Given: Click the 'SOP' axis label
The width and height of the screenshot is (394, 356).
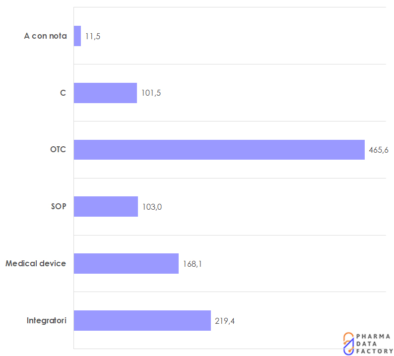Looking at the screenshot, I should pos(59,206).
